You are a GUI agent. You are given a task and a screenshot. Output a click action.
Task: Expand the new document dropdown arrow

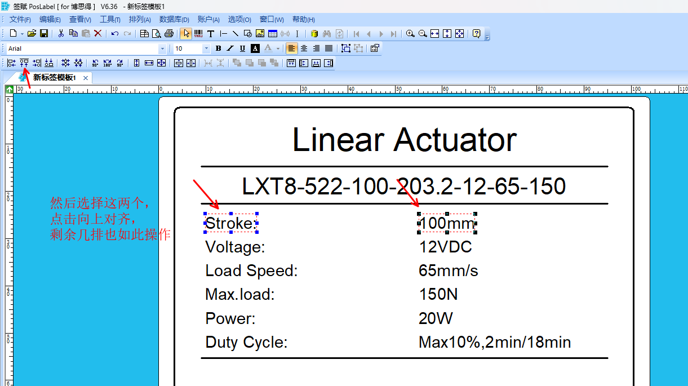(22, 34)
